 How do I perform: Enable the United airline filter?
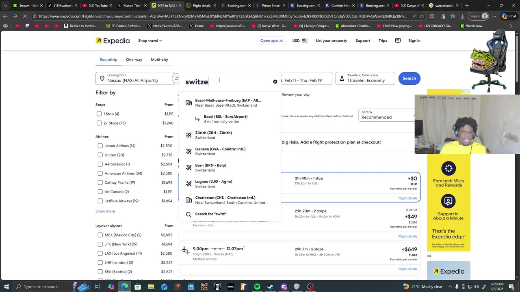point(100,155)
